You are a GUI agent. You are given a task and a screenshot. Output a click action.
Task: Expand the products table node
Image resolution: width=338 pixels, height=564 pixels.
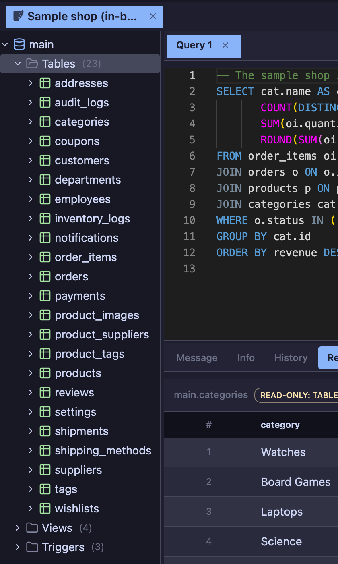pyautogui.click(x=31, y=373)
